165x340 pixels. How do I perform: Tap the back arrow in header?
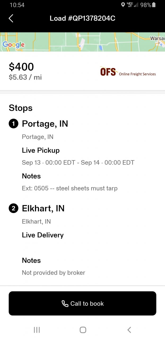(x=11, y=18)
